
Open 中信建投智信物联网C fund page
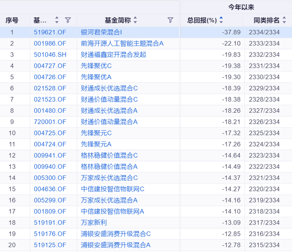click(x=112, y=189)
